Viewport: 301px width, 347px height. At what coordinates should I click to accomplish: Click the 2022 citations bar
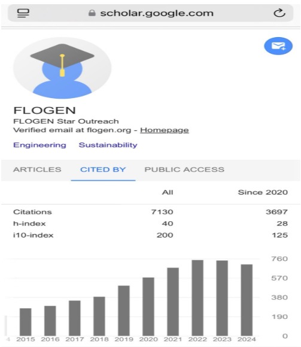click(x=197, y=298)
